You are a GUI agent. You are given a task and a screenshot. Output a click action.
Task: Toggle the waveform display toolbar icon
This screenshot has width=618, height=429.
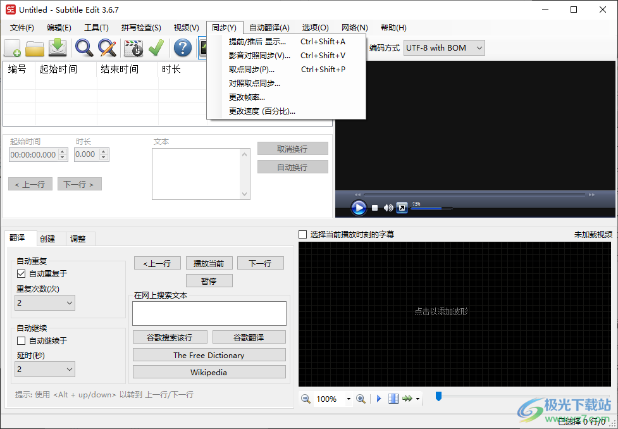click(x=202, y=48)
